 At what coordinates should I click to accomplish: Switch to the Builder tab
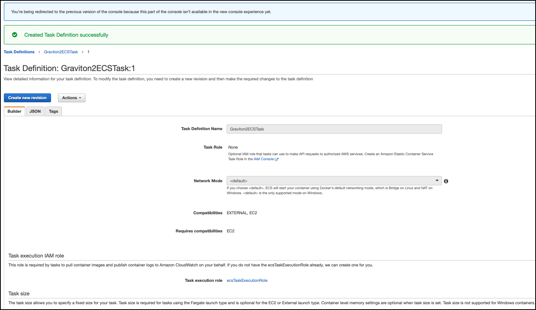pyautogui.click(x=14, y=111)
